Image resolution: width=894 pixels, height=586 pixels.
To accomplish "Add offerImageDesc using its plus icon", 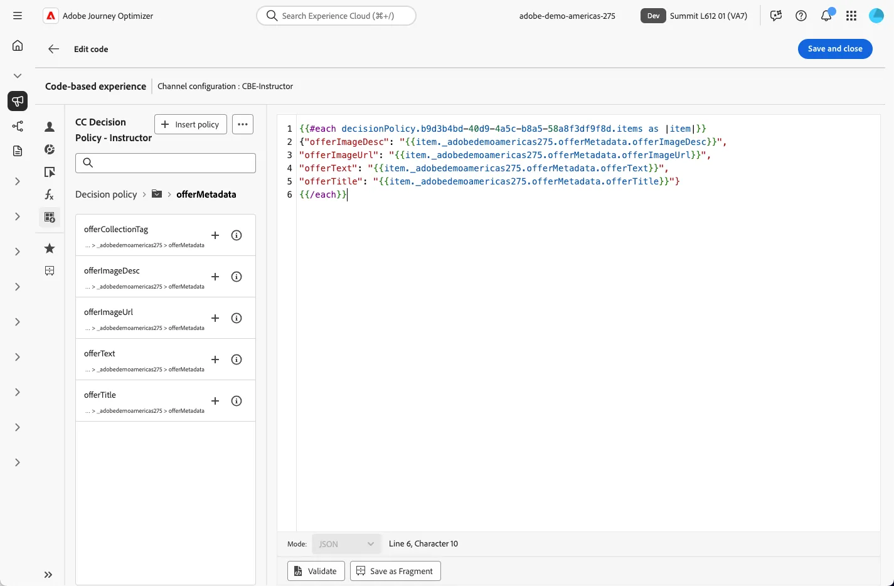I will point(215,277).
